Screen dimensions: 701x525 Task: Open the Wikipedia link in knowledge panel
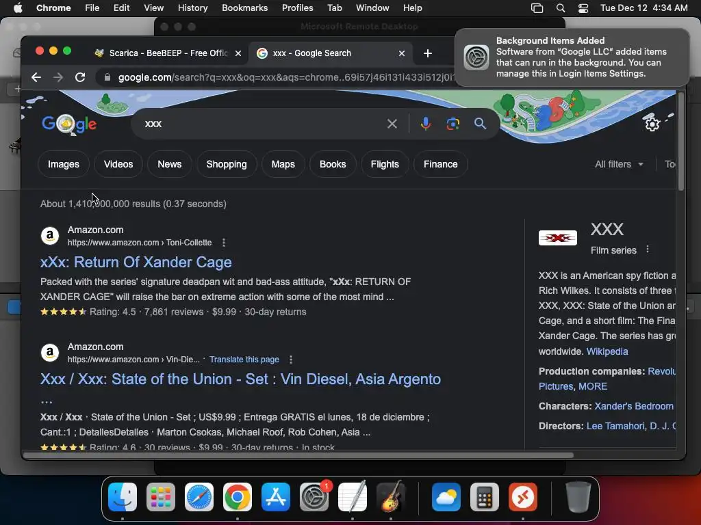tap(607, 351)
